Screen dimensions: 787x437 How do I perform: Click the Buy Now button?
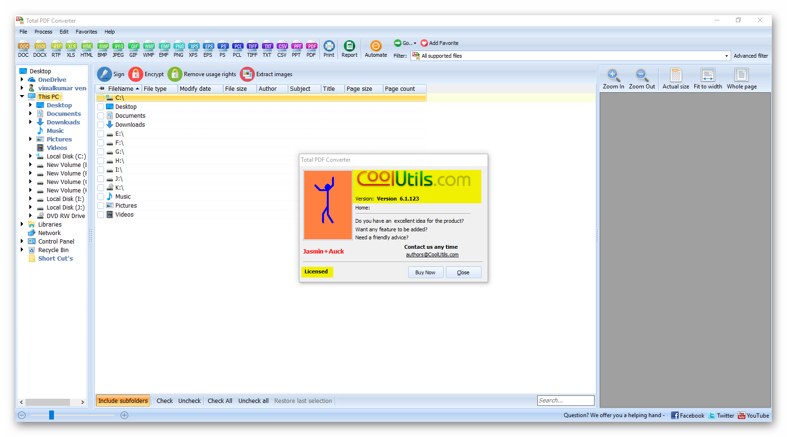[x=425, y=272]
